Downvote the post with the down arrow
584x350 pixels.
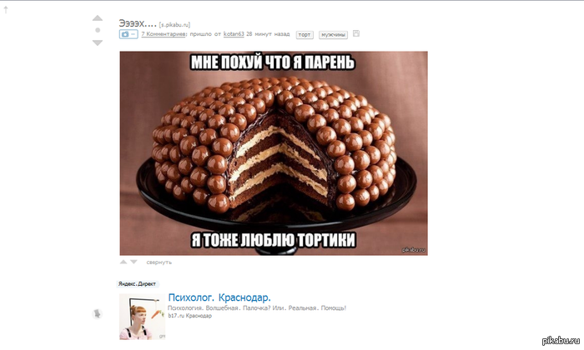tap(98, 42)
